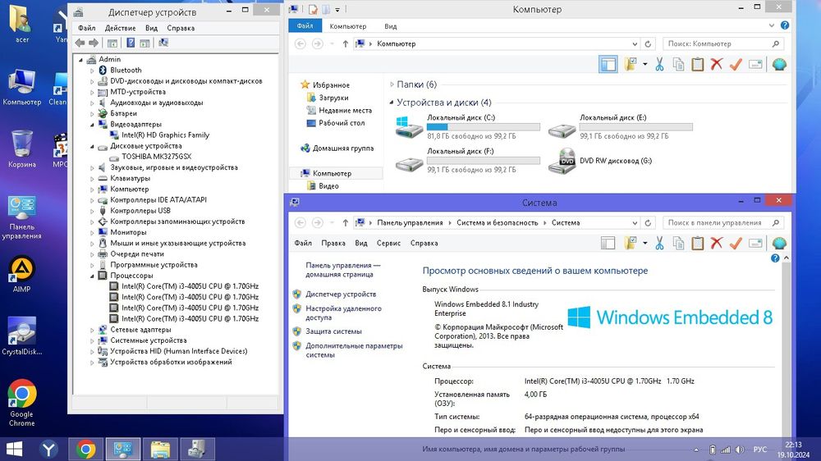Click scan for hardware changes icon in Диспетчер устройств
The image size is (821, 461).
point(163,43)
